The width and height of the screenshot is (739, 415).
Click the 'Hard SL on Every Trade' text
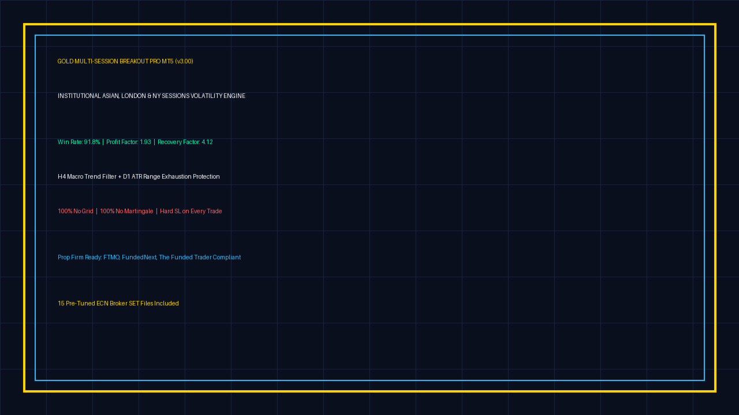191,211
